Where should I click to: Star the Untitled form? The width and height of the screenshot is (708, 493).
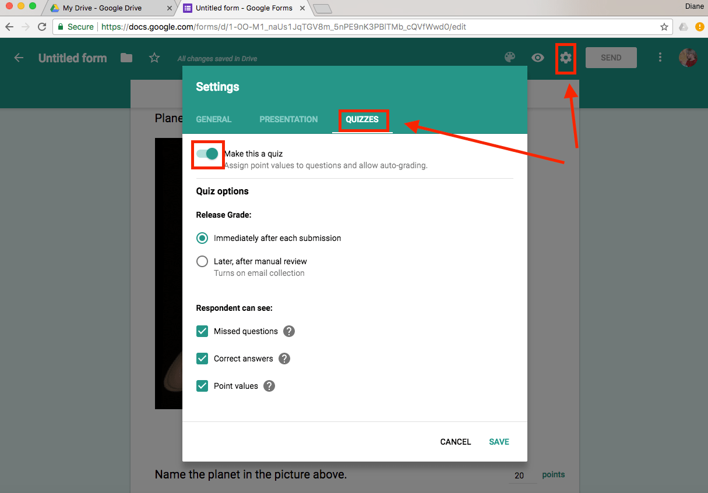(x=154, y=58)
